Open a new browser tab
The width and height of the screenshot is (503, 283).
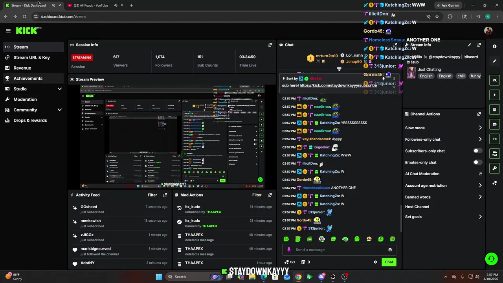click(131, 5)
